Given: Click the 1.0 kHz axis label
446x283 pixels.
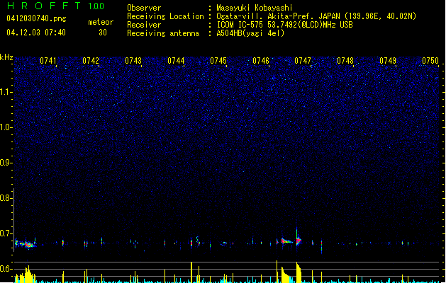Looking at the screenshot, I should [x=6, y=127].
